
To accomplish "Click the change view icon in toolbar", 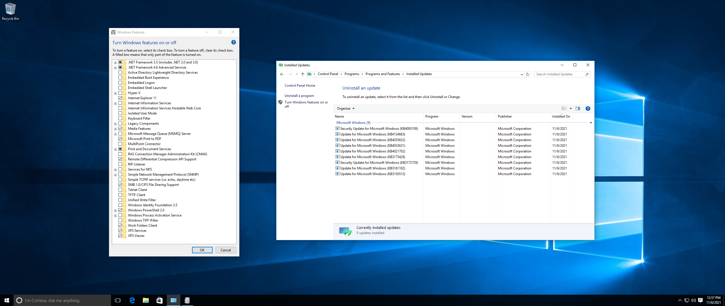I will click(564, 109).
